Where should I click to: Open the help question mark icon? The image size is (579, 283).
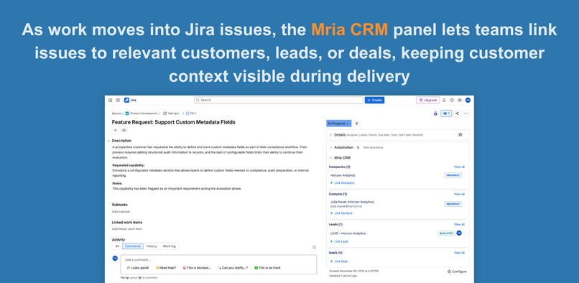pyautogui.click(x=452, y=100)
